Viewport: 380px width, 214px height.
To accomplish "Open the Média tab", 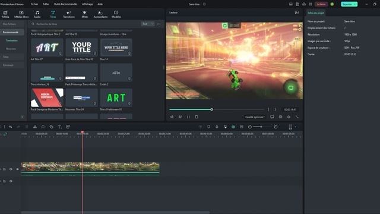I will pos(5,14).
